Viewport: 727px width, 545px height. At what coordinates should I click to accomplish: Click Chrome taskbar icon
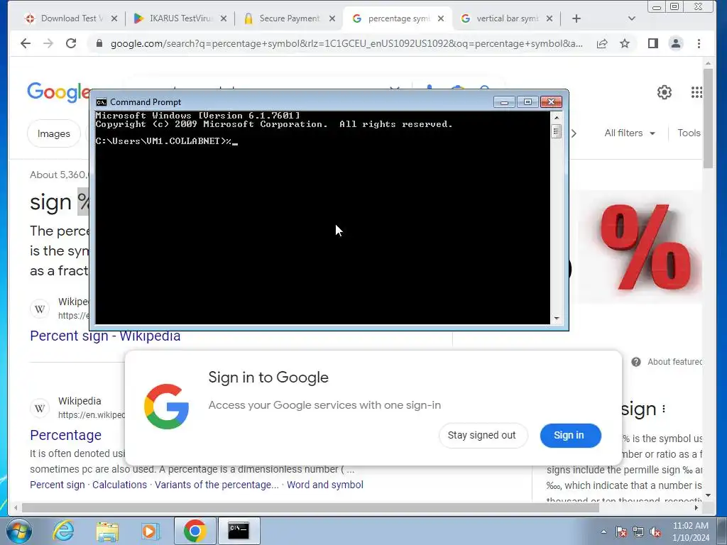(195, 531)
